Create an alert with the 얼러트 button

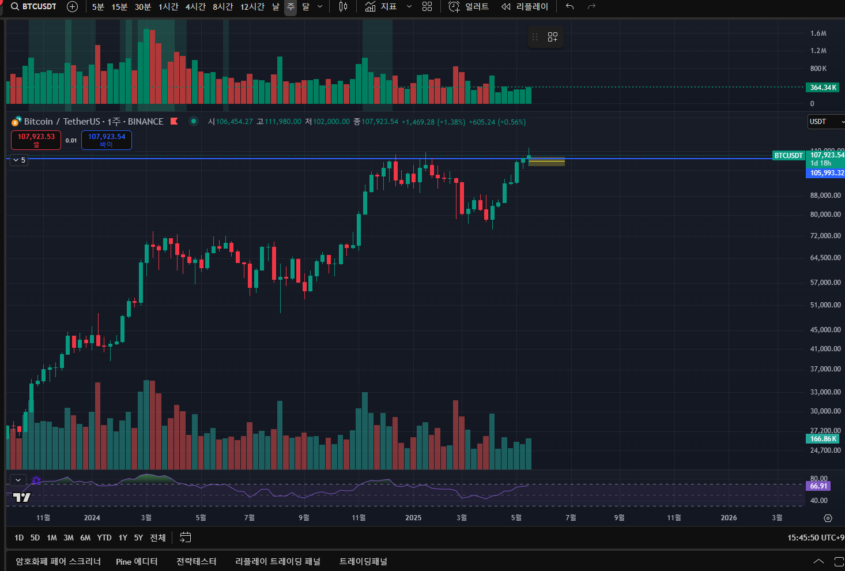[x=469, y=7]
